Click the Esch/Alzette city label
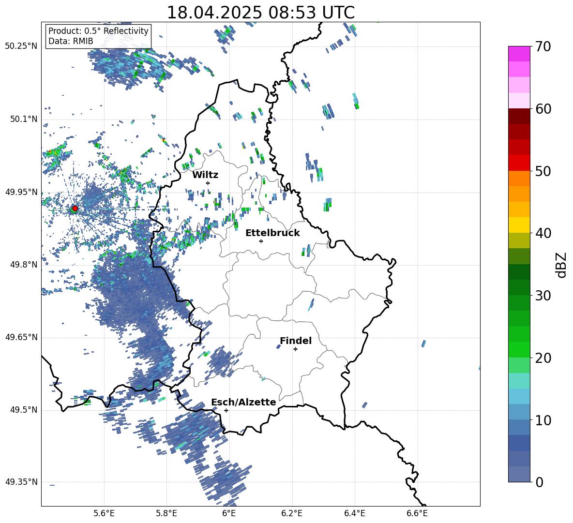Viewport: 573px width, 523px height. tap(244, 402)
